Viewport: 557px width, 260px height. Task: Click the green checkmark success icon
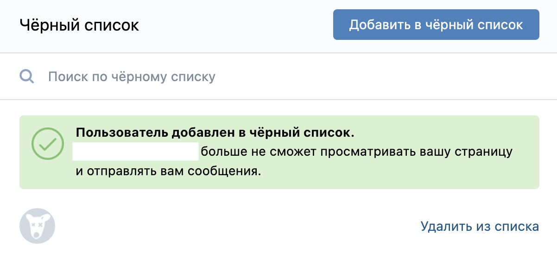click(x=47, y=144)
